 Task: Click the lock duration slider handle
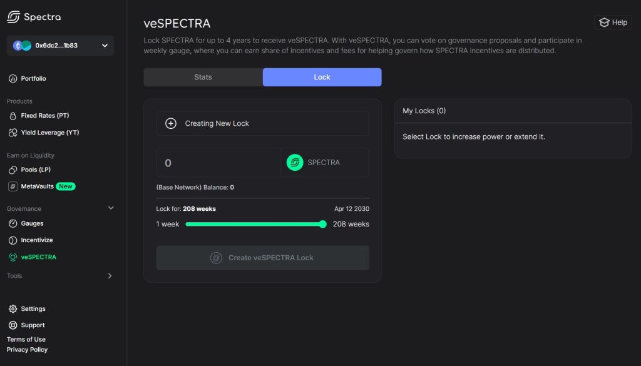point(323,224)
